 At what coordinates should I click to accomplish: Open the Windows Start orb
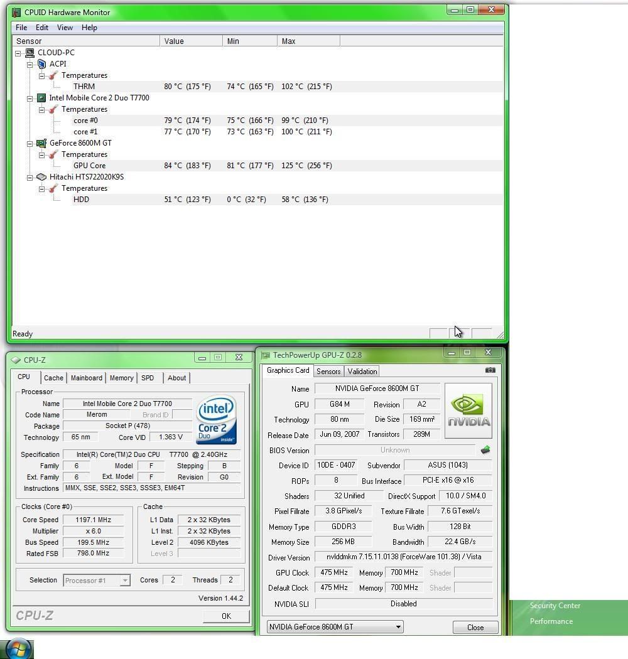pyautogui.click(x=18, y=648)
